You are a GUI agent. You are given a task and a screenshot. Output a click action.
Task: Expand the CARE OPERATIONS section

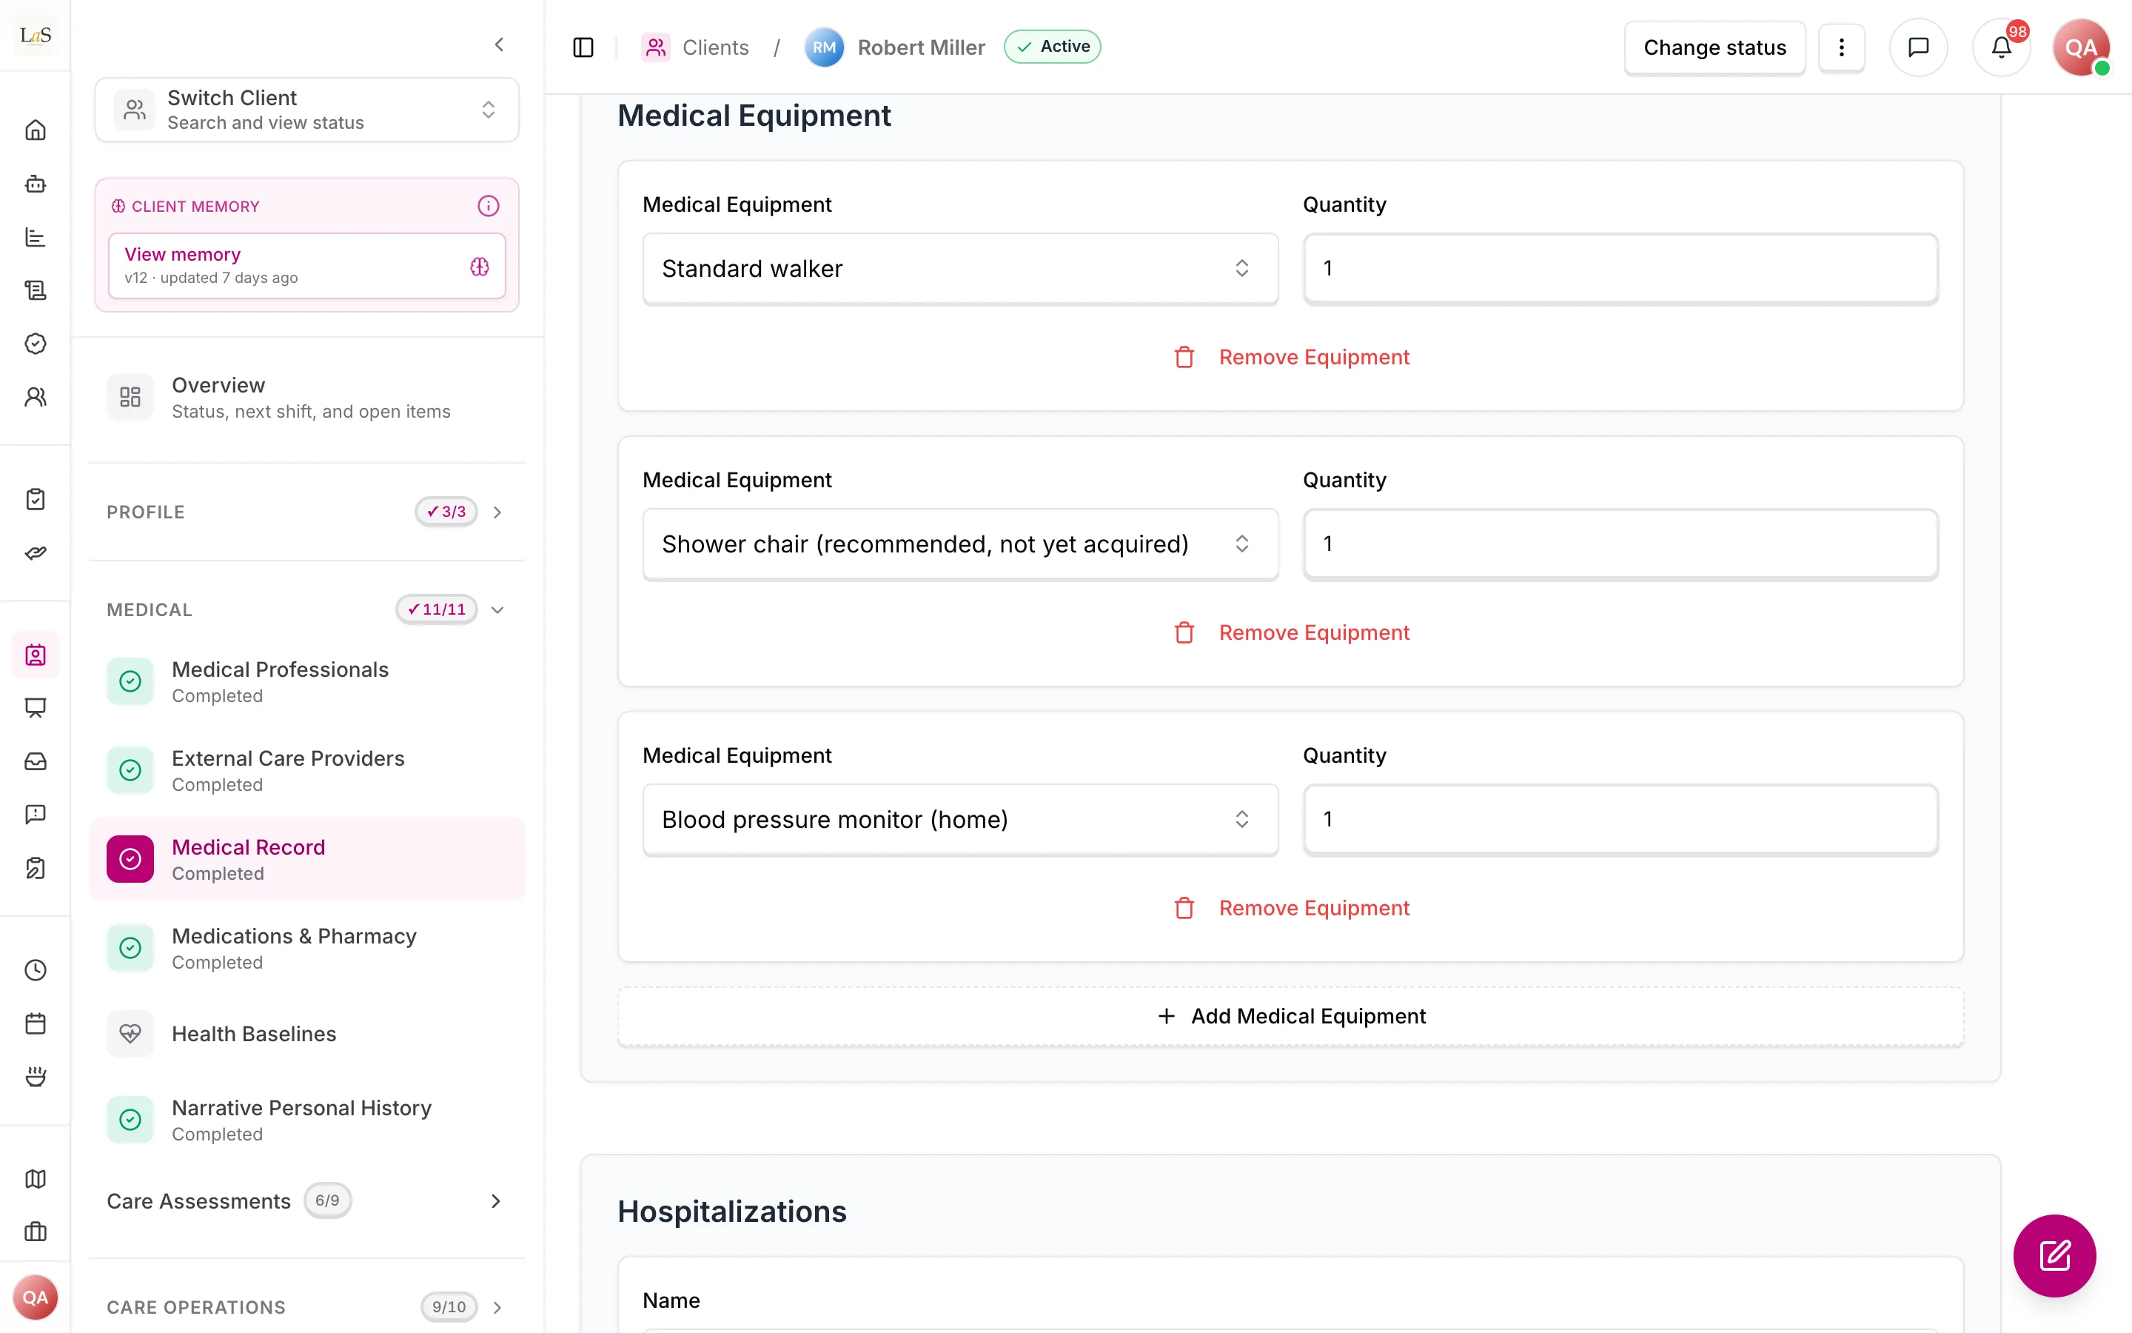pyautogui.click(x=306, y=1306)
